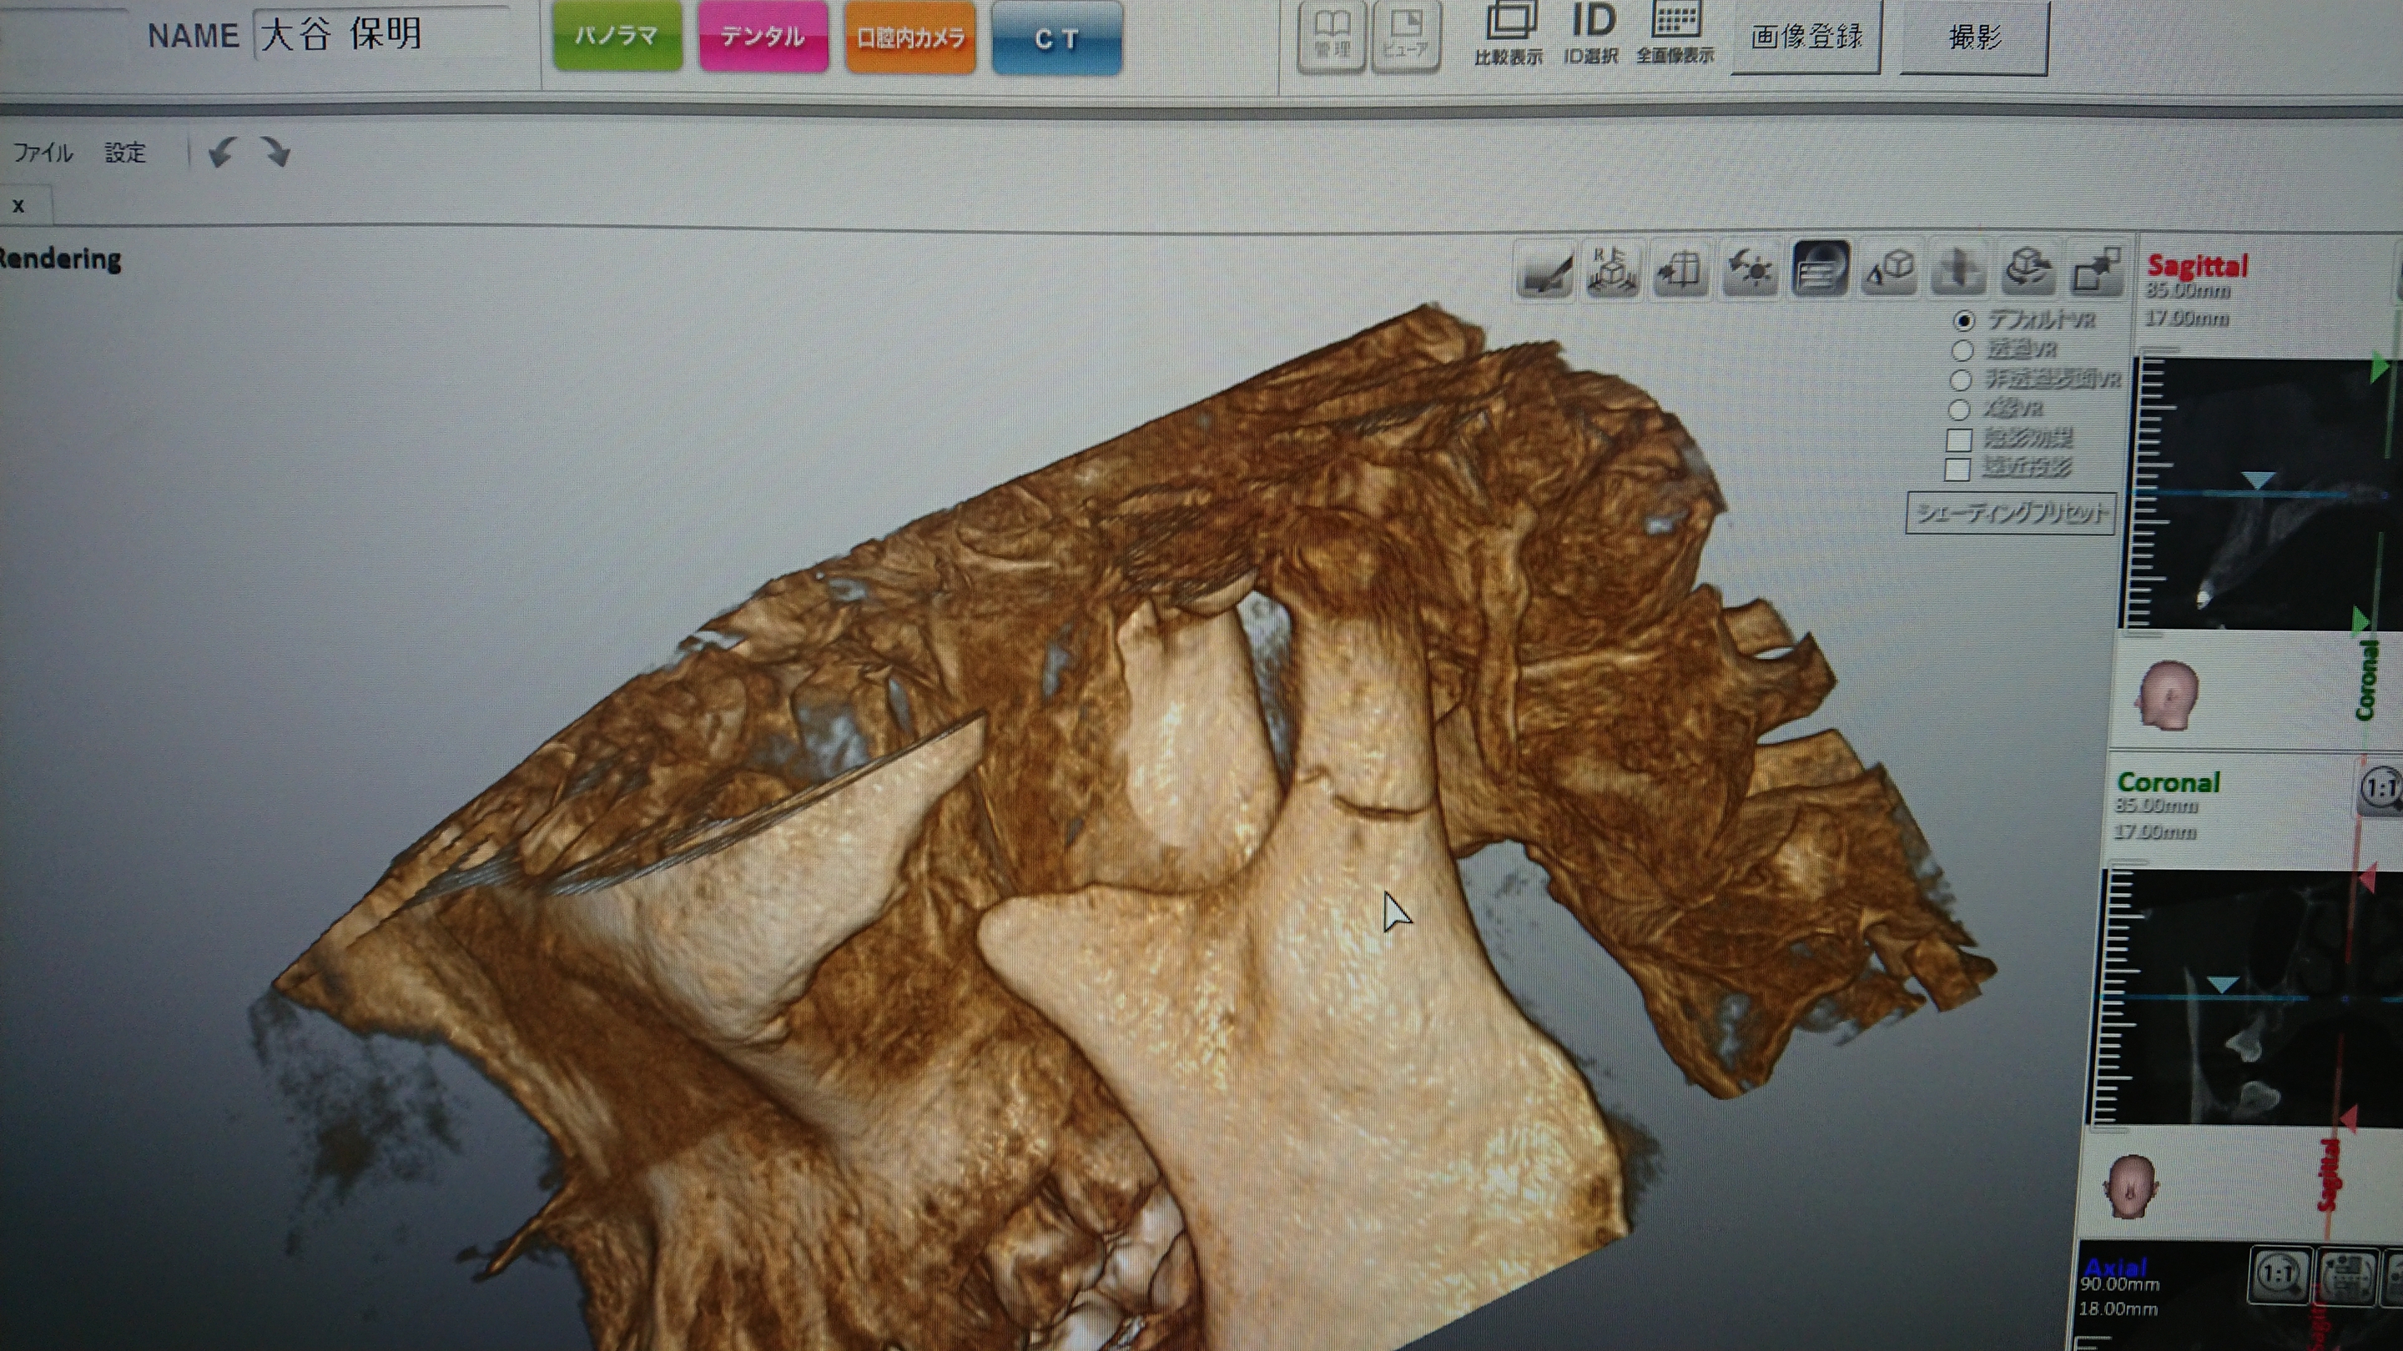Image resolution: width=2403 pixels, height=1351 pixels.
Task: Click the pop-out window arrow icon
Action: click(x=2097, y=271)
